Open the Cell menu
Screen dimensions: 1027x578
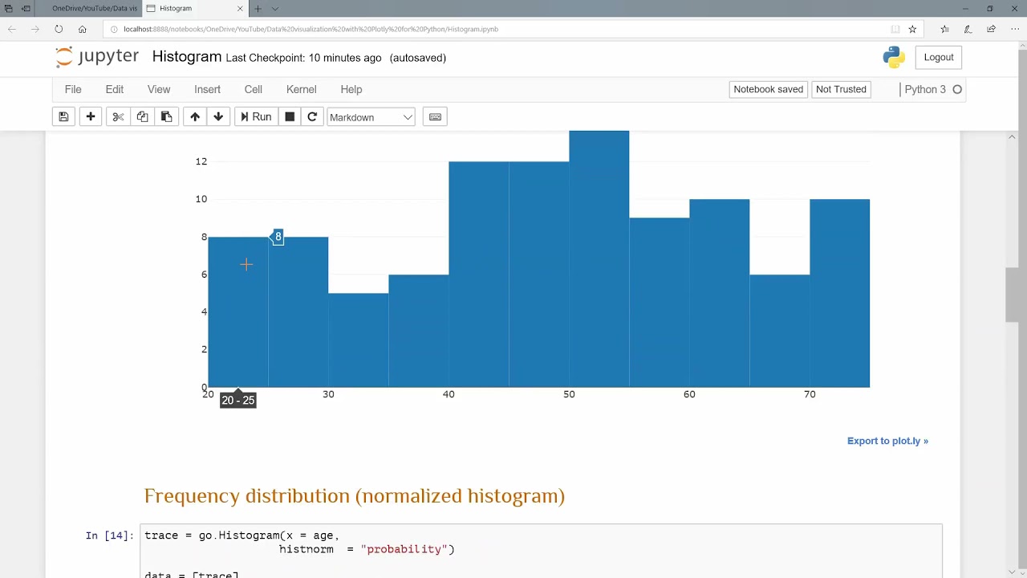pyautogui.click(x=254, y=89)
